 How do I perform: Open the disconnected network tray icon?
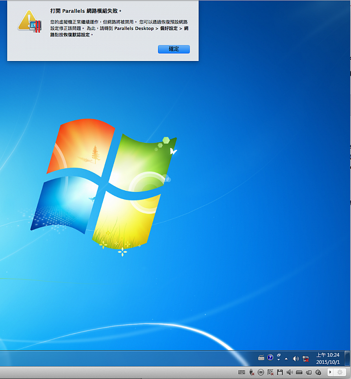[x=306, y=359]
